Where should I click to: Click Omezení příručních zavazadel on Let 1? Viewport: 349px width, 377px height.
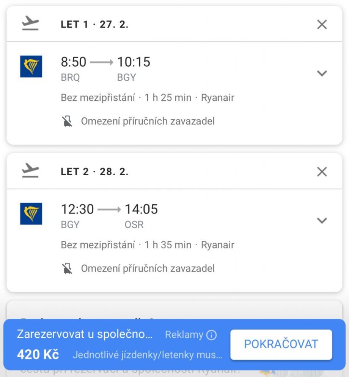coord(148,121)
